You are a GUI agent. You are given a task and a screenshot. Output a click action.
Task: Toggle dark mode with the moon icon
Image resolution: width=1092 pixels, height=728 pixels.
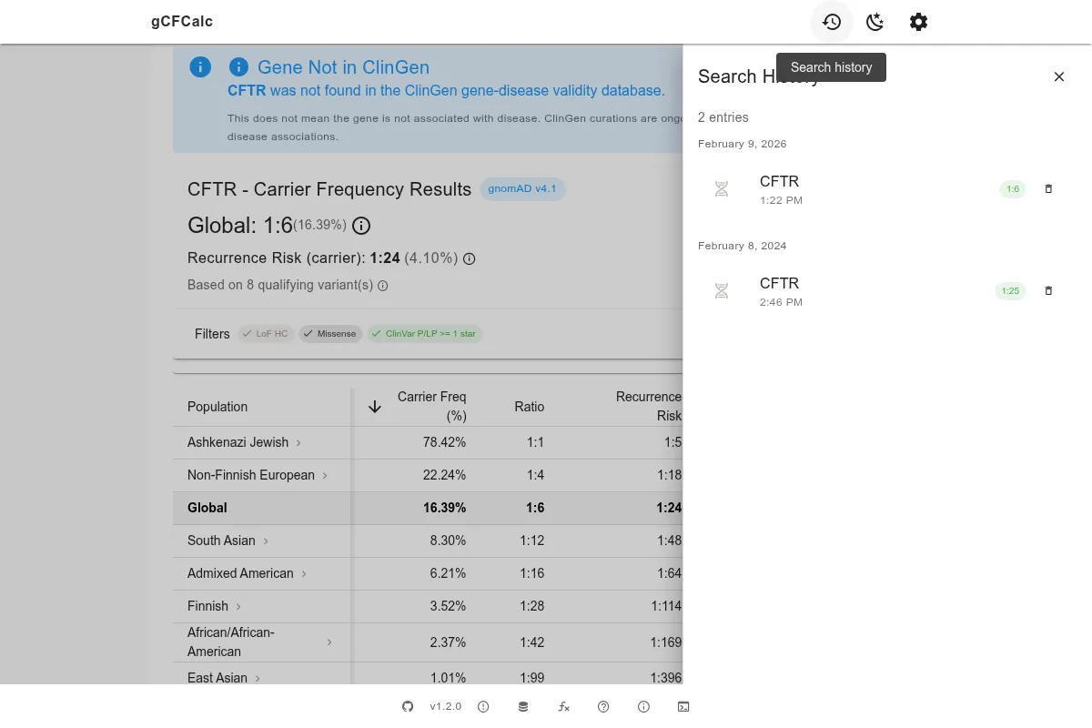click(875, 22)
